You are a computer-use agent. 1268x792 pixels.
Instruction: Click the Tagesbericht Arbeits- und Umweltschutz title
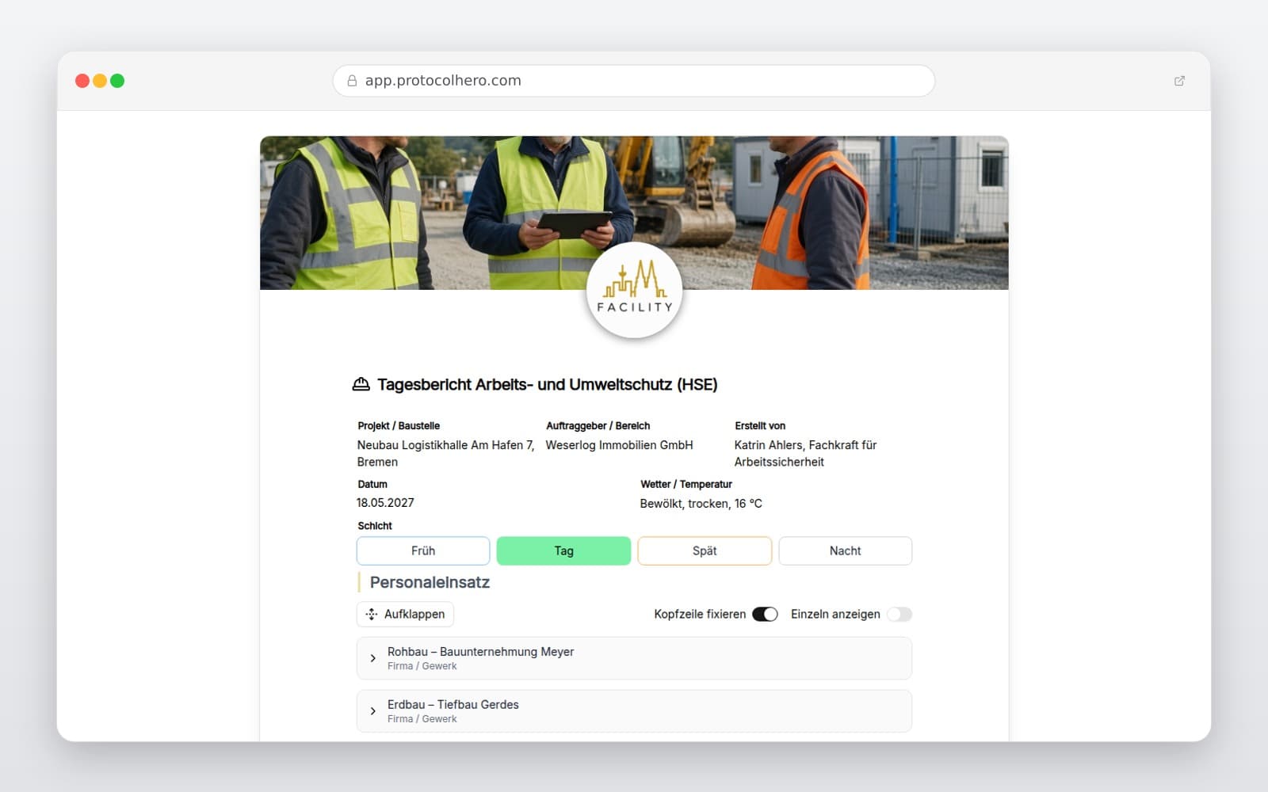(547, 385)
